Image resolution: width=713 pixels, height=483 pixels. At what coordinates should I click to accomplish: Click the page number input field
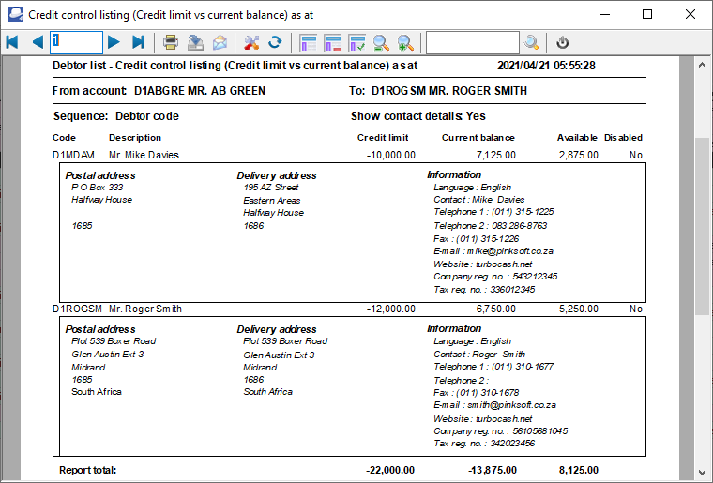pyautogui.click(x=76, y=42)
